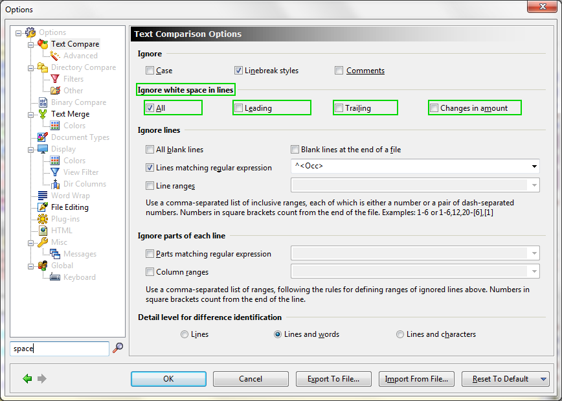The width and height of the screenshot is (562, 401).
Task: Collapse the Display tree node
Action: point(31,150)
